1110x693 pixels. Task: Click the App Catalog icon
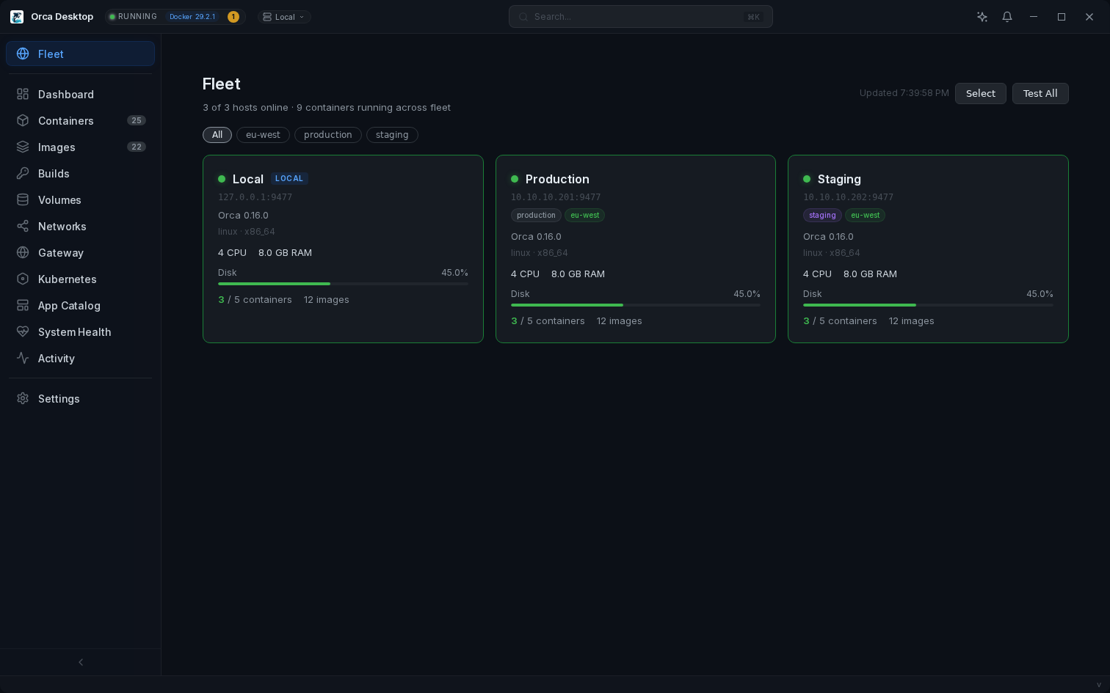click(23, 305)
